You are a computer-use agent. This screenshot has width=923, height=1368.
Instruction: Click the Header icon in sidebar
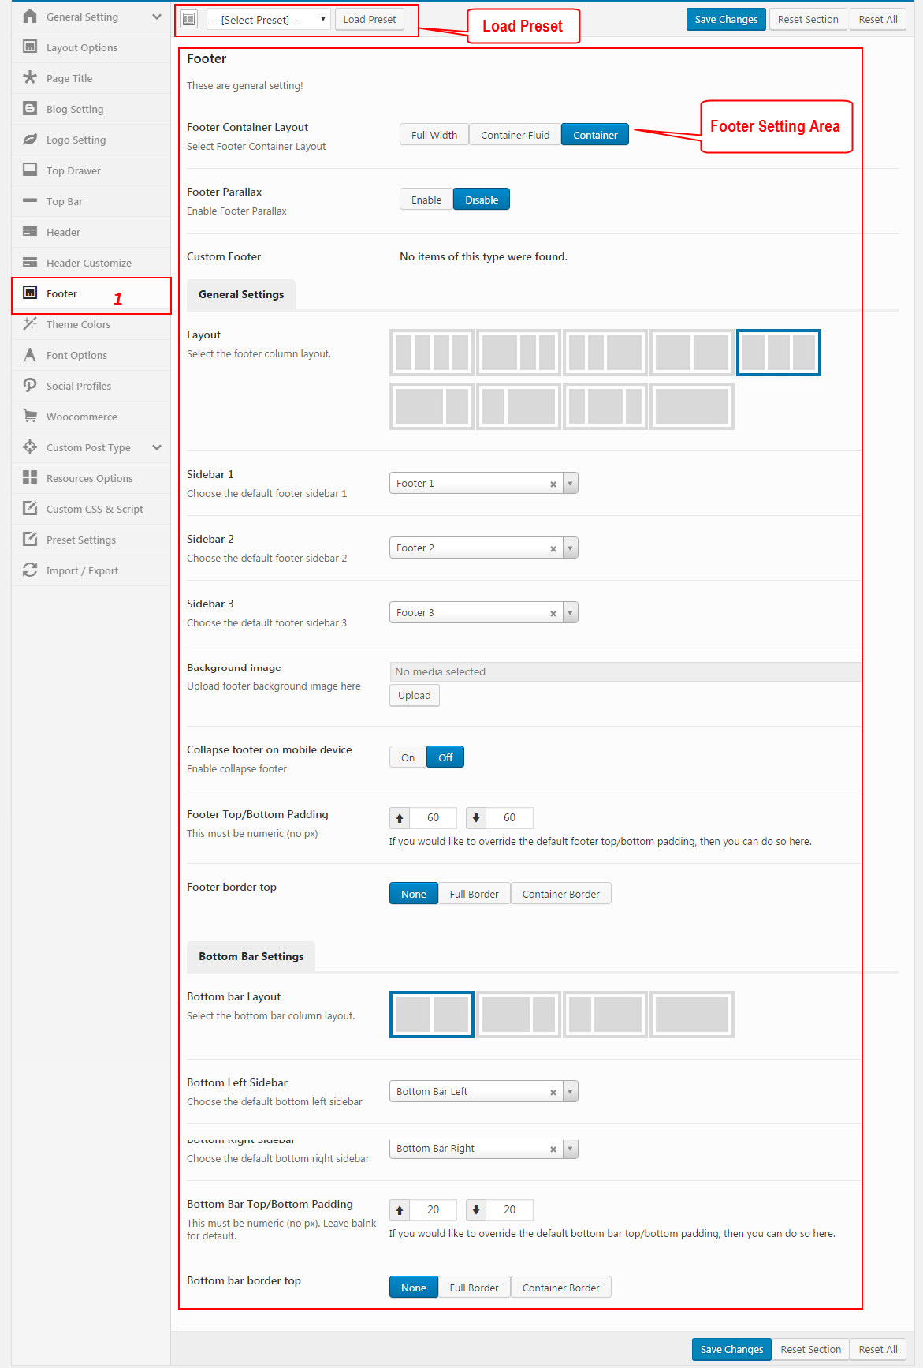pos(30,231)
